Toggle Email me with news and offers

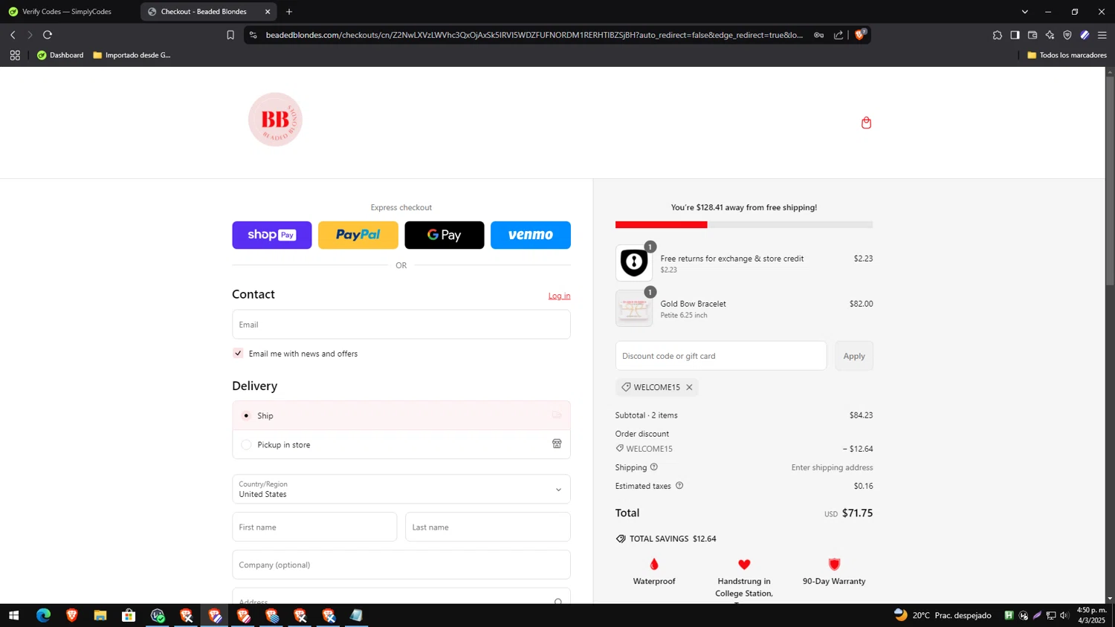coord(238,354)
